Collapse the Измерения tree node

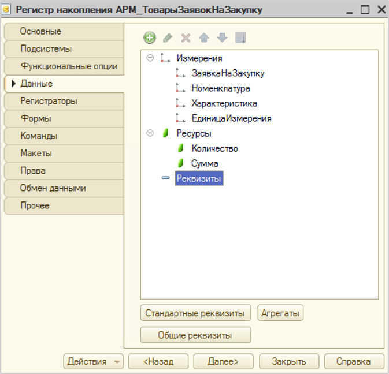150,58
